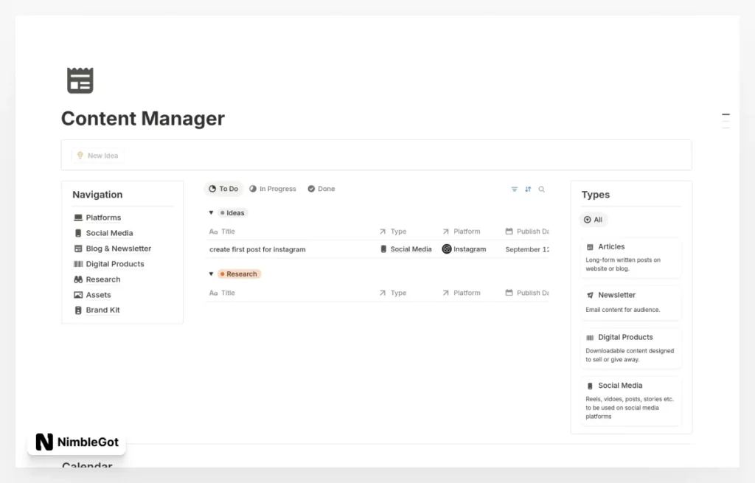Click the laptop icon next to Platforms
The width and height of the screenshot is (755, 483).
click(x=78, y=218)
